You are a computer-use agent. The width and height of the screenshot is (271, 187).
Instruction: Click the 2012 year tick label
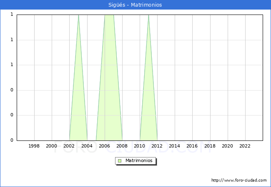(157, 146)
